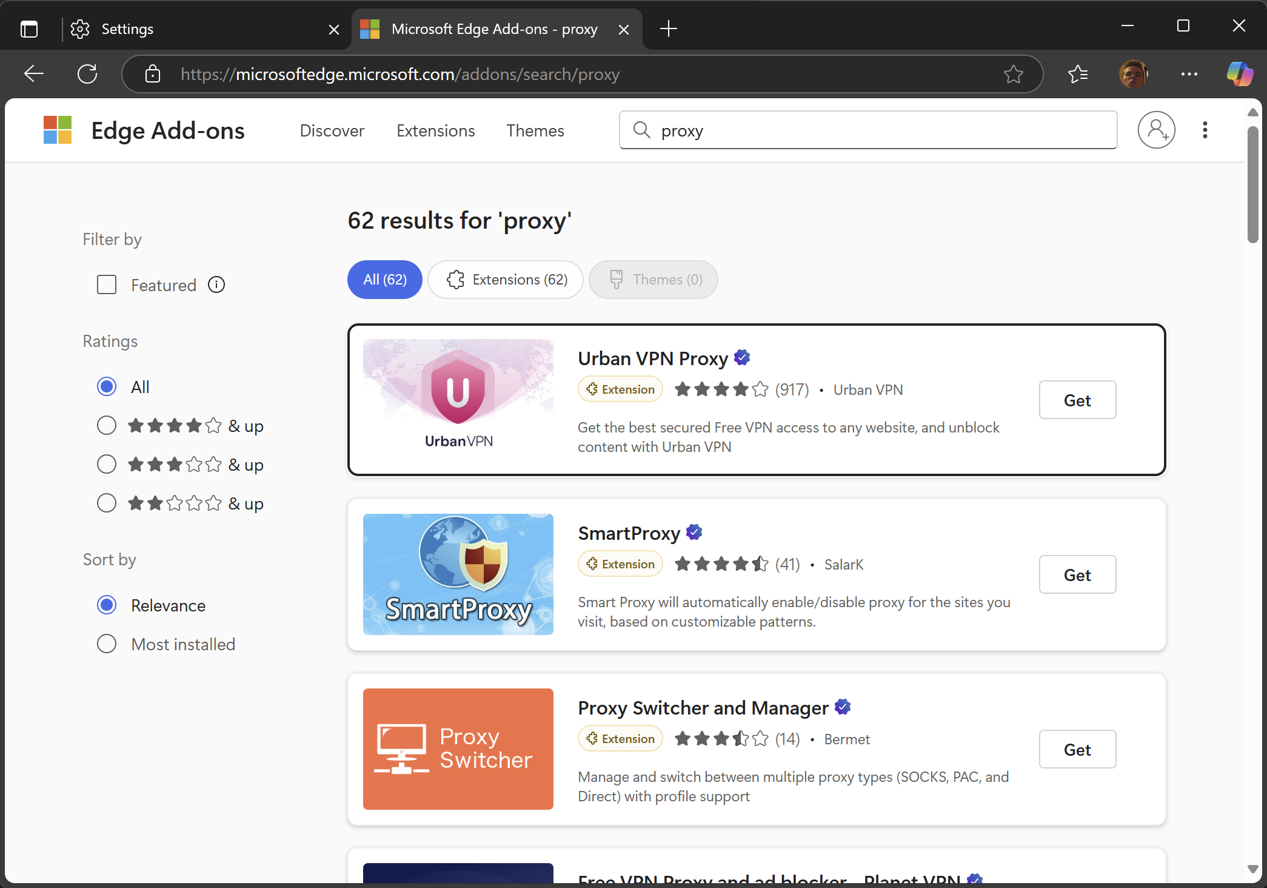Screen dimensions: 1267x888
Task: Open the browser profile avatar
Action: pyautogui.click(x=1134, y=74)
